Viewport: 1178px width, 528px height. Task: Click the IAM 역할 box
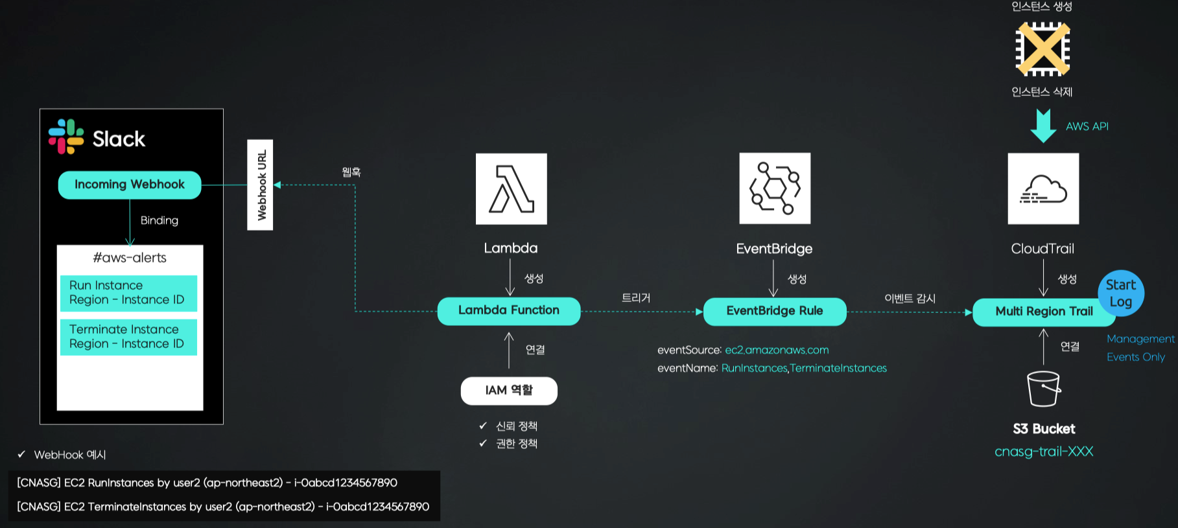[509, 391]
